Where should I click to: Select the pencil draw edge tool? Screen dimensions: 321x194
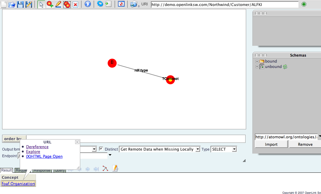58,4
